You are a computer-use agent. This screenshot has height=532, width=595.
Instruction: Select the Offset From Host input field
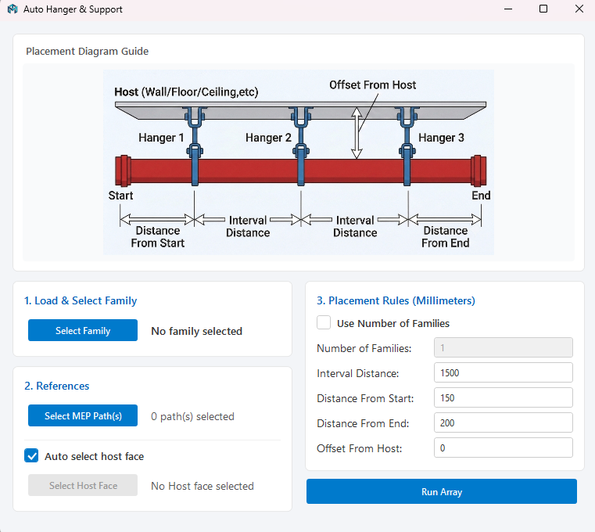click(x=504, y=448)
